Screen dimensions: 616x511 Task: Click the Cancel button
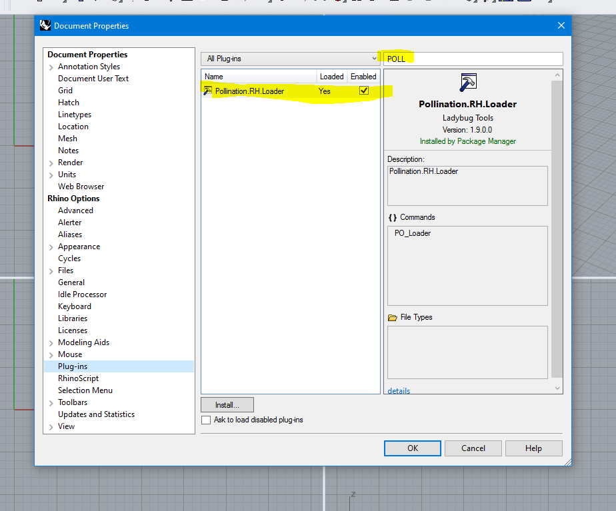point(473,448)
